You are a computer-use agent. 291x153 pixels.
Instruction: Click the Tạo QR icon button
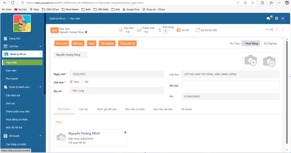183,30
